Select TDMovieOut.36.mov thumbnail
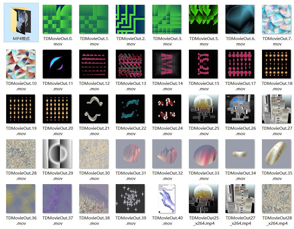Image resolution: width=294 pixels, height=229 pixels. (x=21, y=199)
